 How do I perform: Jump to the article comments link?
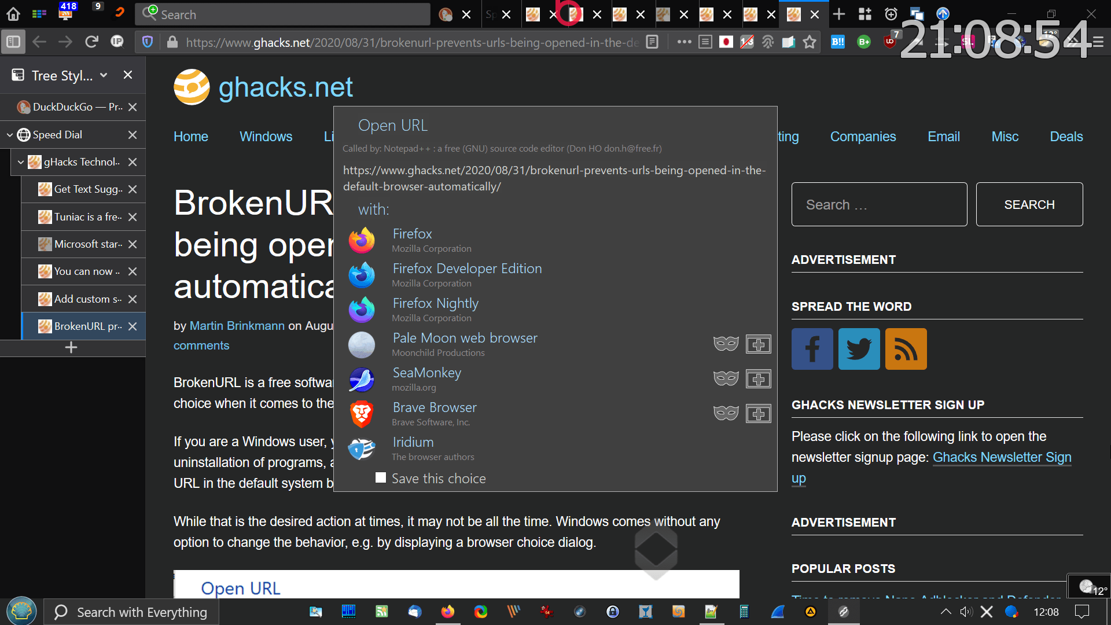coord(201,345)
